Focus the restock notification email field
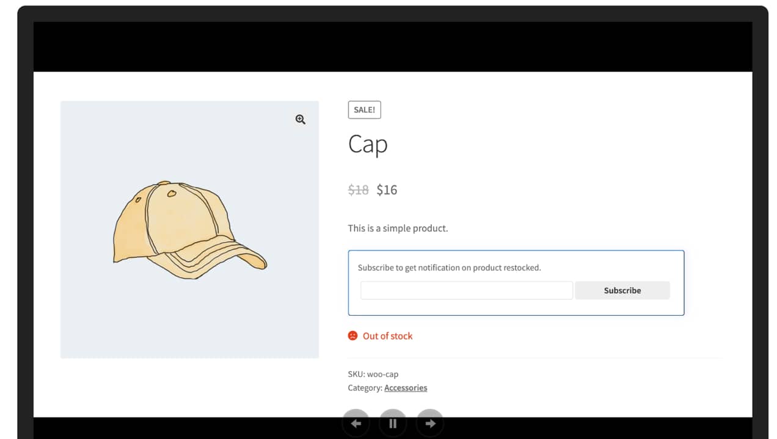This screenshot has height=439, width=777. [467, 290]
